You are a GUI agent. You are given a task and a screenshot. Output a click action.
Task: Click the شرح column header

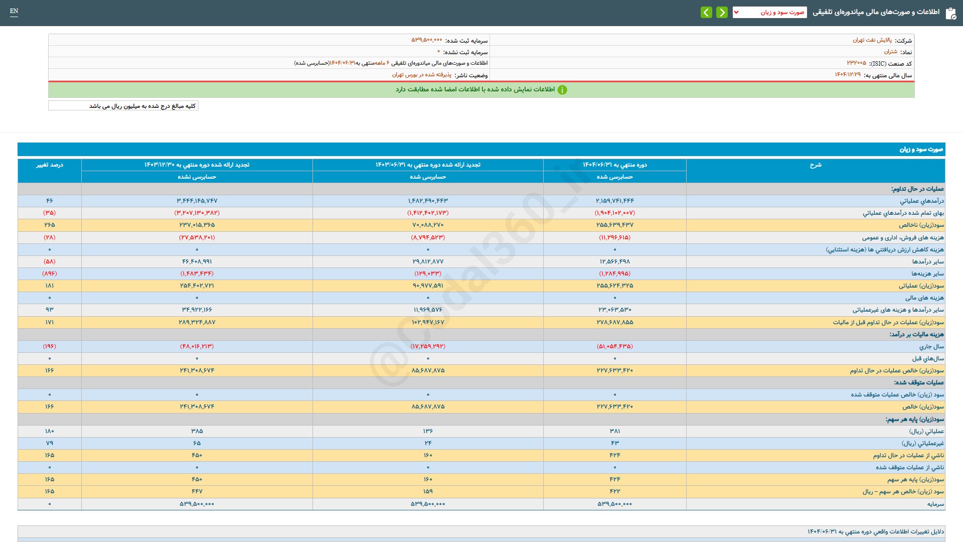pyautogui.click(x=816, y=165)
